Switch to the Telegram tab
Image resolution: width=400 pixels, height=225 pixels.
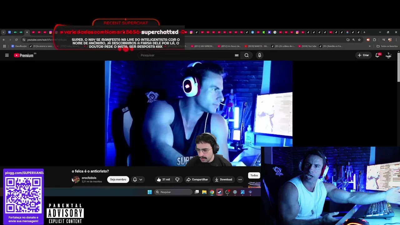point(252,32)
